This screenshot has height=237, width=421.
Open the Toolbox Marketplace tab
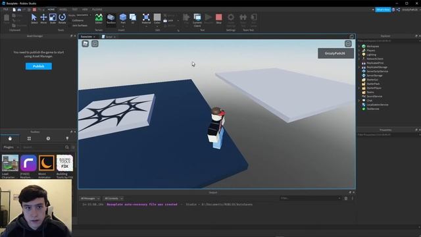(10, 138)
